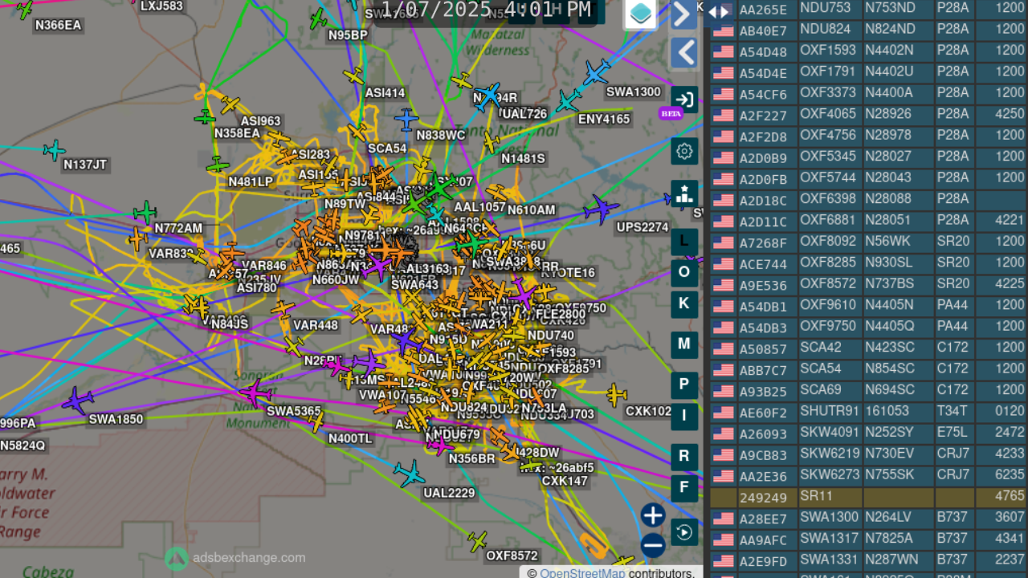
Task: Select the N95BP aircraft icon
Action: pyautogui.click(x=319, y=18)
